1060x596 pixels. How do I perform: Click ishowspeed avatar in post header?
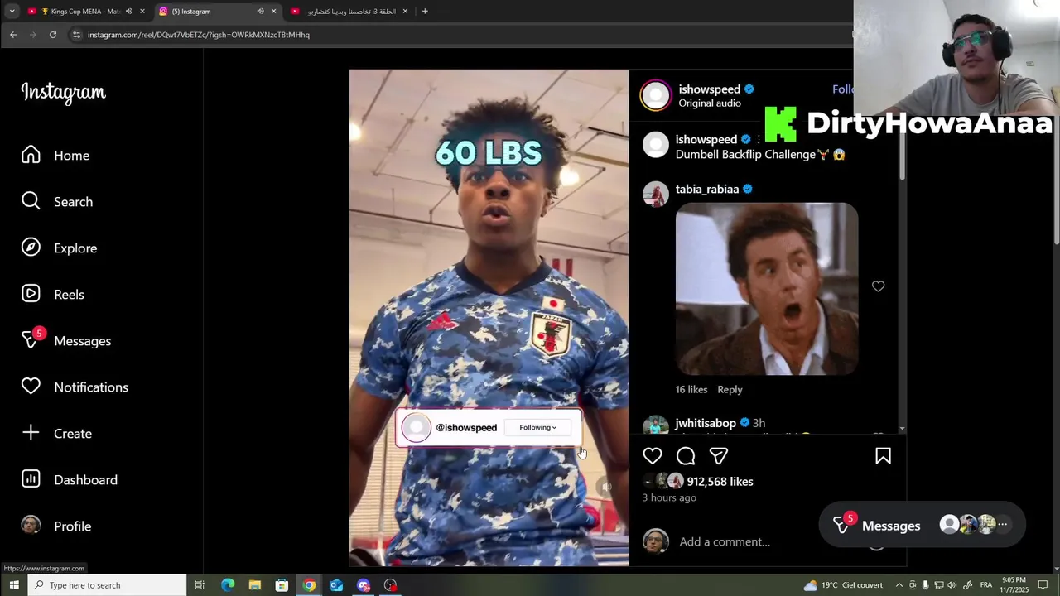click(x=655, y=96)
